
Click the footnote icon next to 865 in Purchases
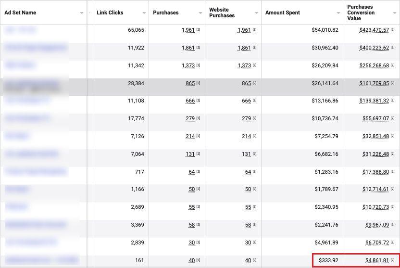tap(198, 83)
